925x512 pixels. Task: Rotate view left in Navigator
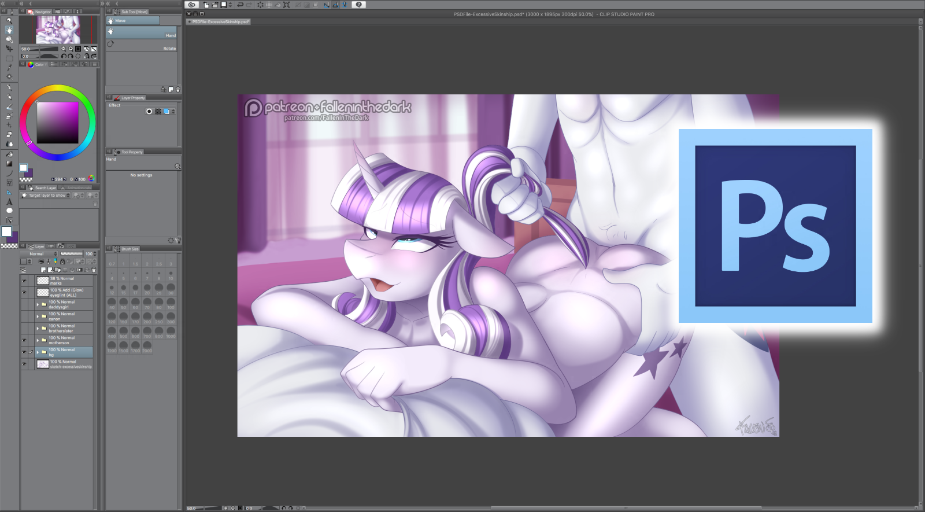(x=64, y=56)
